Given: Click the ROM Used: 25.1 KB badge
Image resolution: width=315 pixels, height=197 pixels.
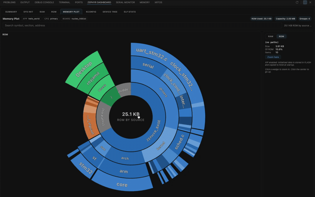Looking at the screenshot, I should tap(261, 19).
